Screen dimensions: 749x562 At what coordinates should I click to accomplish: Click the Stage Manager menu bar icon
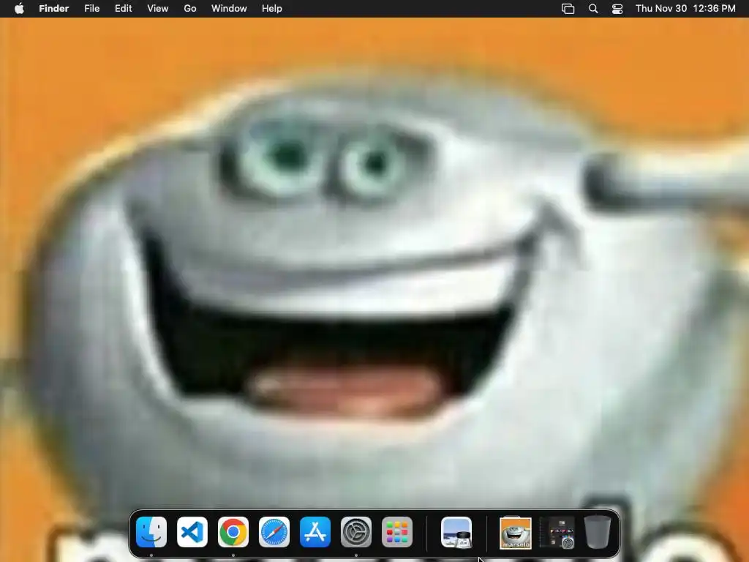pyautogui.click(x=568, y=9)
